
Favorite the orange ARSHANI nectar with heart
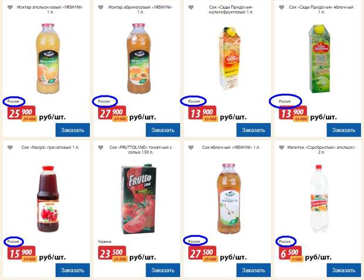coord(10,8)
